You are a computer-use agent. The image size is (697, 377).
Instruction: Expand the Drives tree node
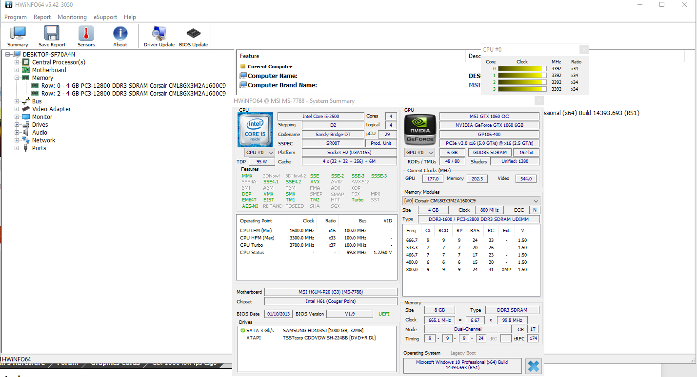(17, 124)
